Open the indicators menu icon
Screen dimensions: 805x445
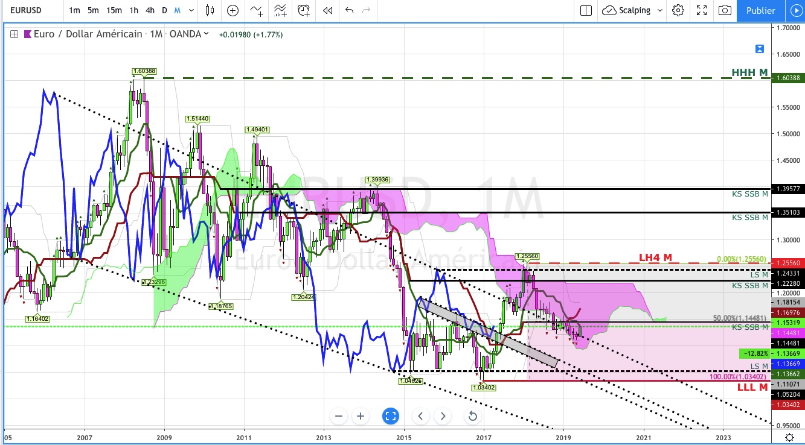[x=257, y=10]
